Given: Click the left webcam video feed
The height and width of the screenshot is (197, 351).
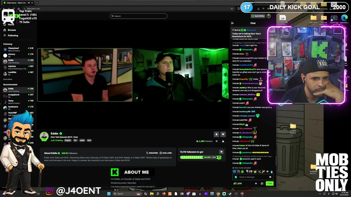Looking at the screenshot, I should tap(85, 75).
